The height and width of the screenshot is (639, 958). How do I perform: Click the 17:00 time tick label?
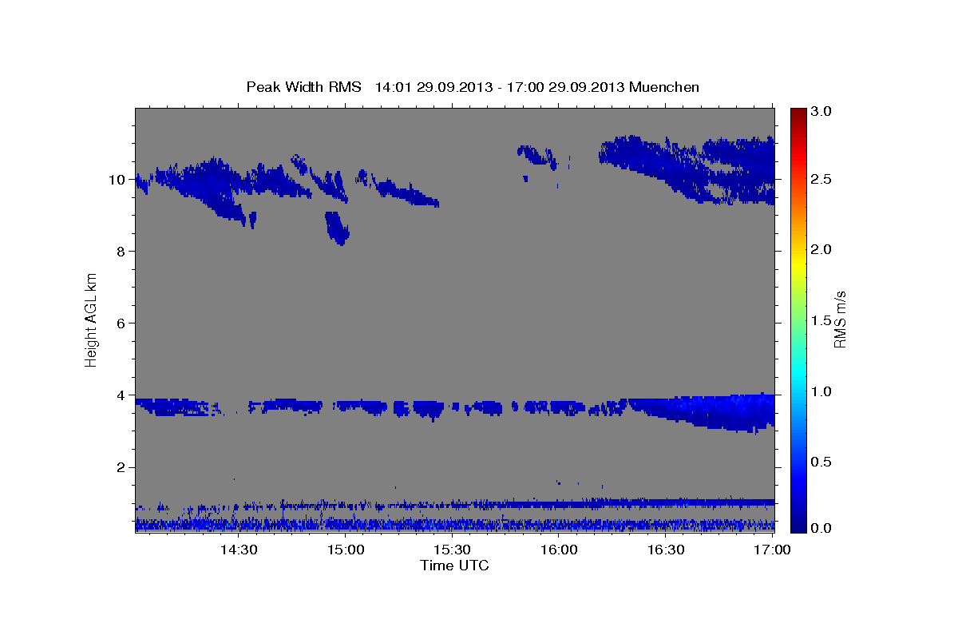tap(773, 550)
